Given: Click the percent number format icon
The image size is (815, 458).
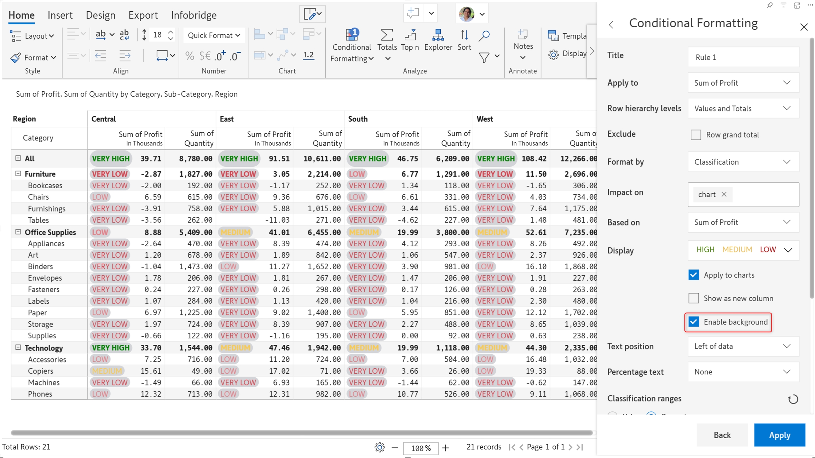Looking at the screenshot, I should coord(190,56).
